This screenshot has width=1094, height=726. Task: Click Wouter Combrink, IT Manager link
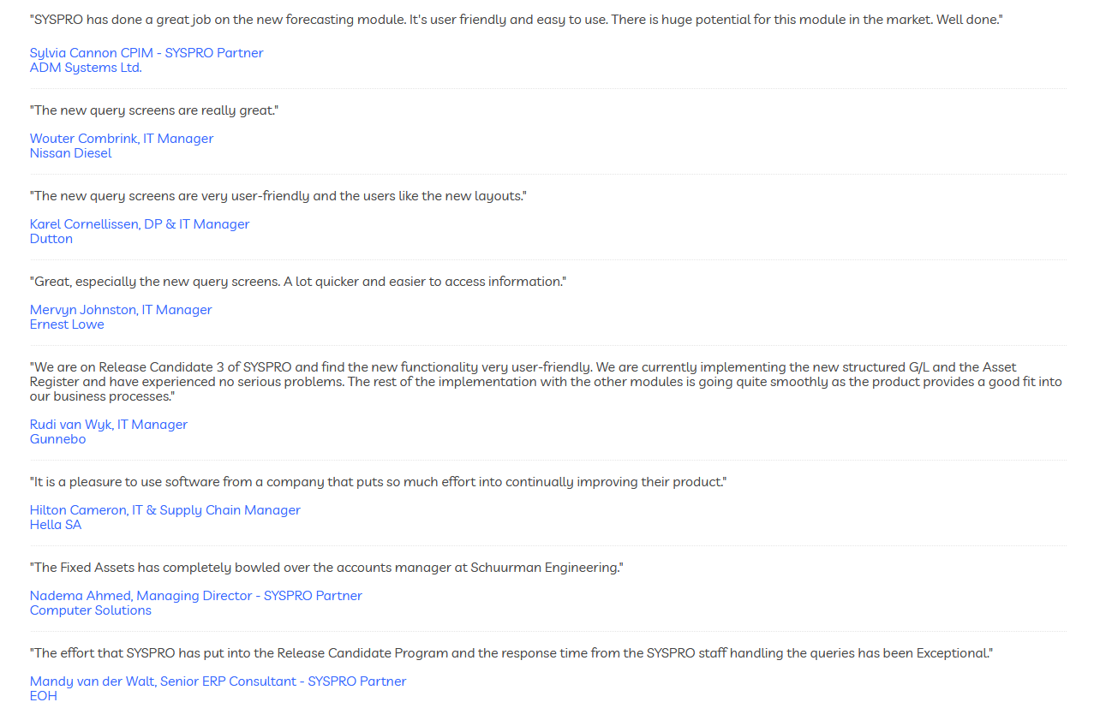click(x=122, y=139)
